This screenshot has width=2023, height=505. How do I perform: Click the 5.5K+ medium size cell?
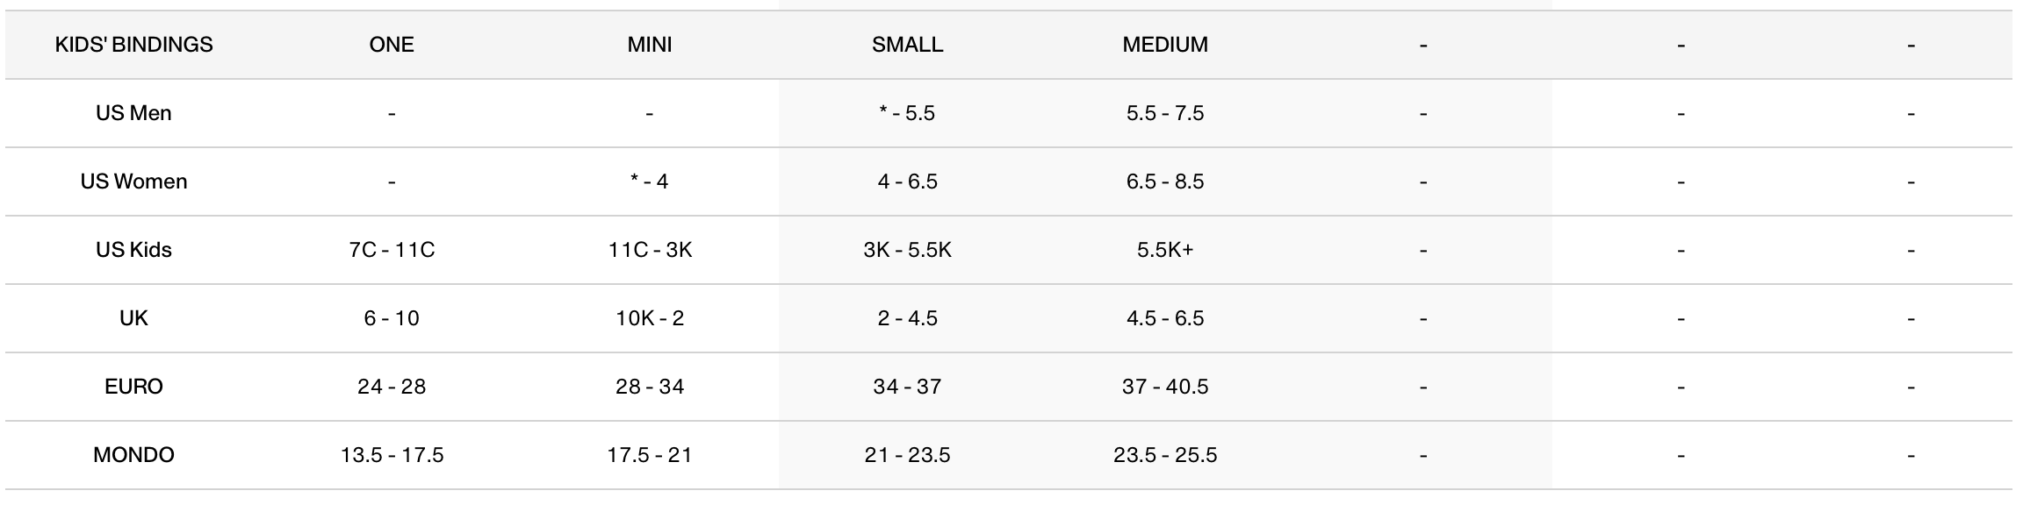pos(1165,250)
